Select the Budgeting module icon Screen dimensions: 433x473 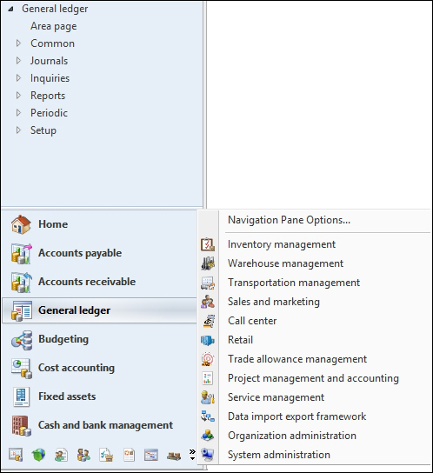(x=21, y=340)
